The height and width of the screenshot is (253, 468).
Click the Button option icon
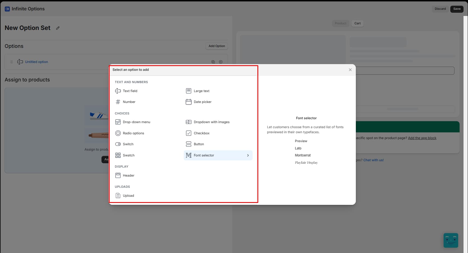189,144
